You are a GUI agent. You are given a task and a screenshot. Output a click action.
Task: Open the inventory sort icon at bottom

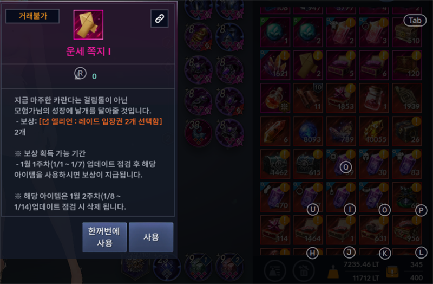coord(275,271)
